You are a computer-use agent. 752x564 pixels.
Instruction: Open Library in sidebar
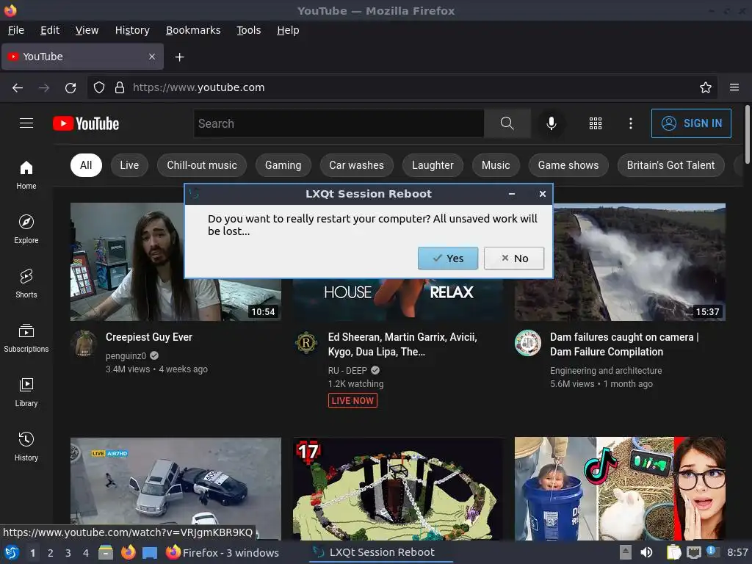point(26,392)
